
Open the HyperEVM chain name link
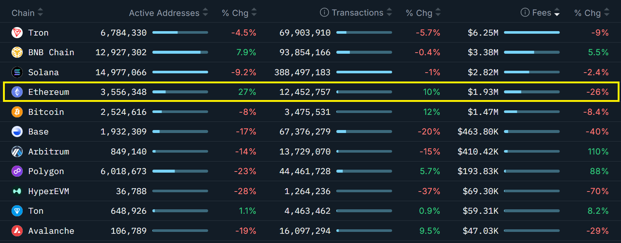49,191
